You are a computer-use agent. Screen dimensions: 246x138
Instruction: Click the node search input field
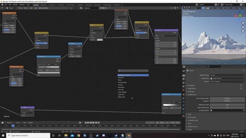click(x=133, y=71)
